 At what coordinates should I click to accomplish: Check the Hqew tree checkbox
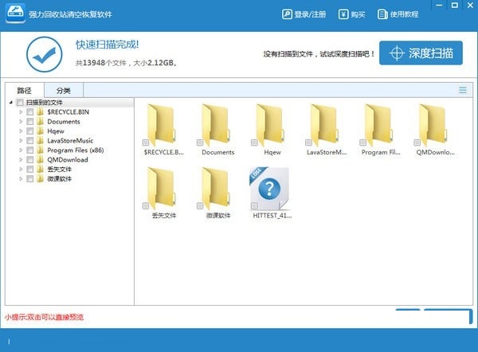[30, 131]
